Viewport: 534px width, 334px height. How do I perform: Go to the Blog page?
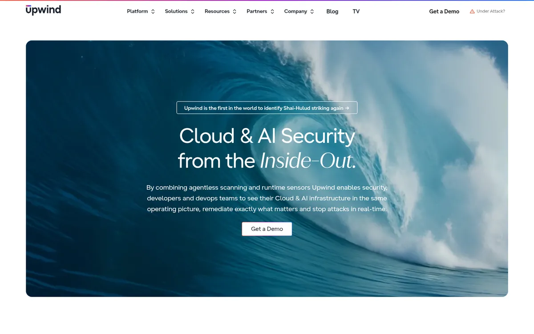click(x=332, y=12)
